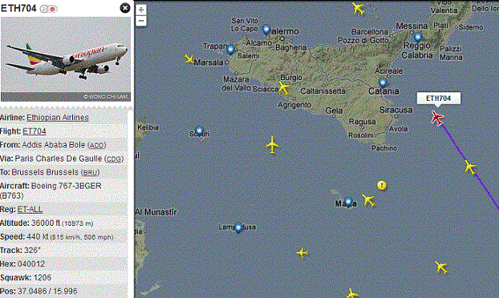Zoom in with the map plus button
Viewport: 499px width, 298px height.
pos(141,10)
